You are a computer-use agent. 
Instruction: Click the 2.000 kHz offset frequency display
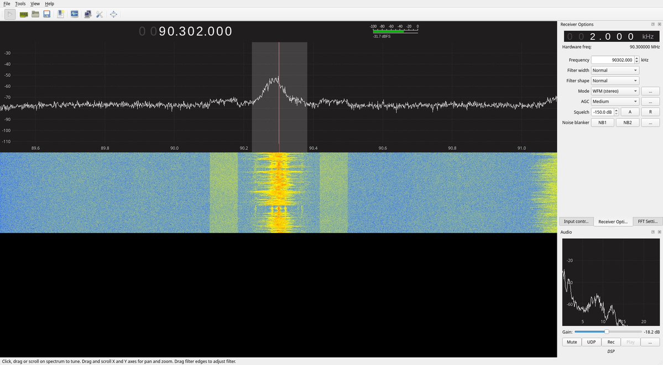pos(612,36)
